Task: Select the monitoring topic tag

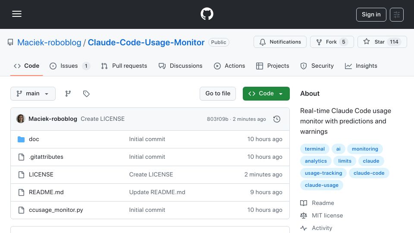Action: coord(365,149)
